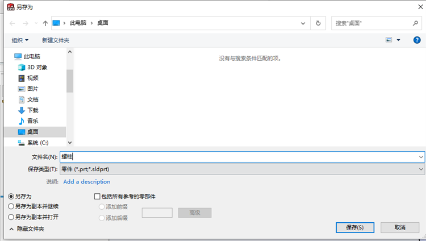Click the Add a description link

87,182
